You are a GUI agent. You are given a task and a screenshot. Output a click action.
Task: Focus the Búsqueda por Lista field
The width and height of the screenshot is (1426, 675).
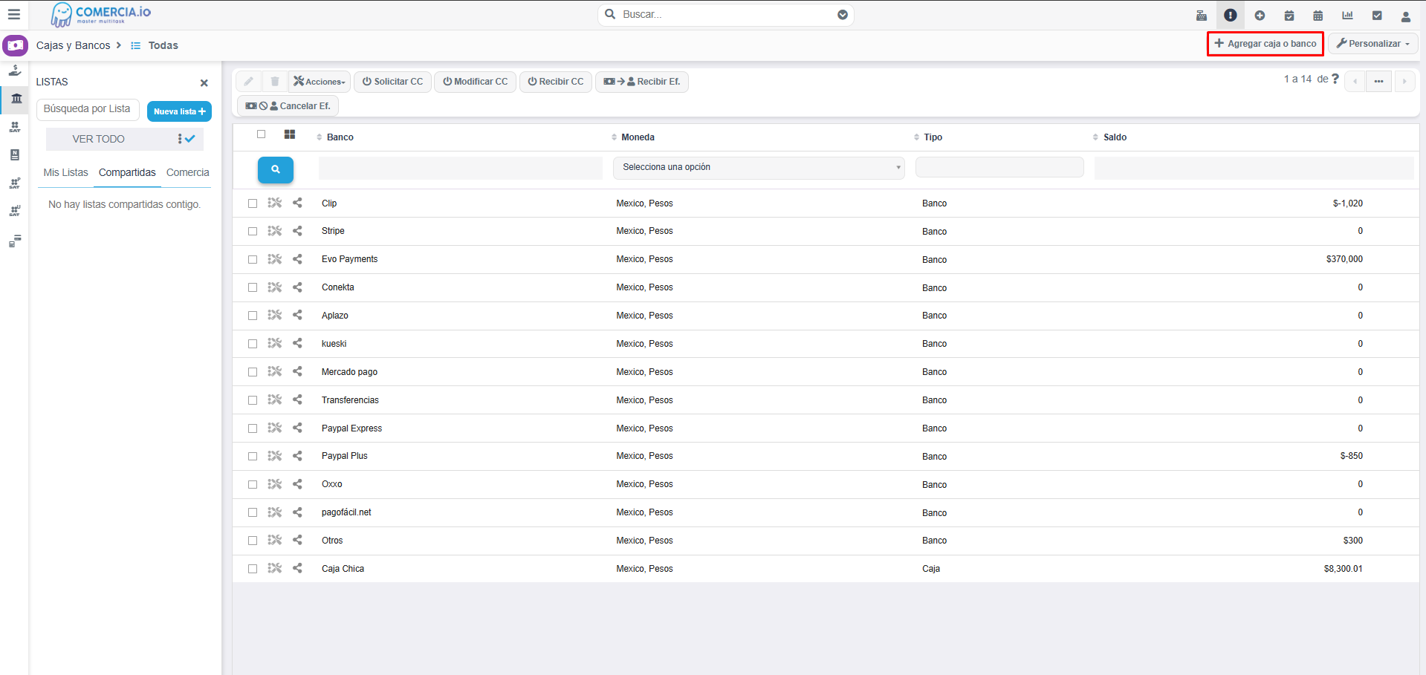tap(88, 109)
